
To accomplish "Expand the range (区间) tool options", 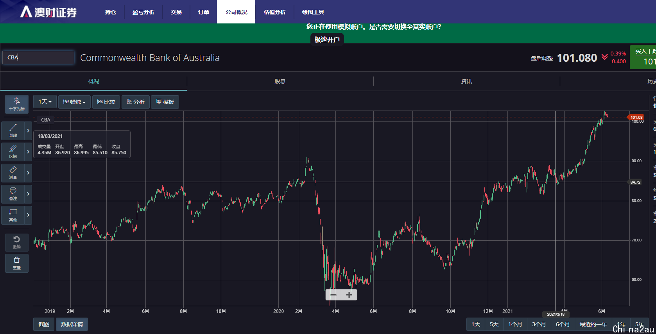I will pos(28,152).
